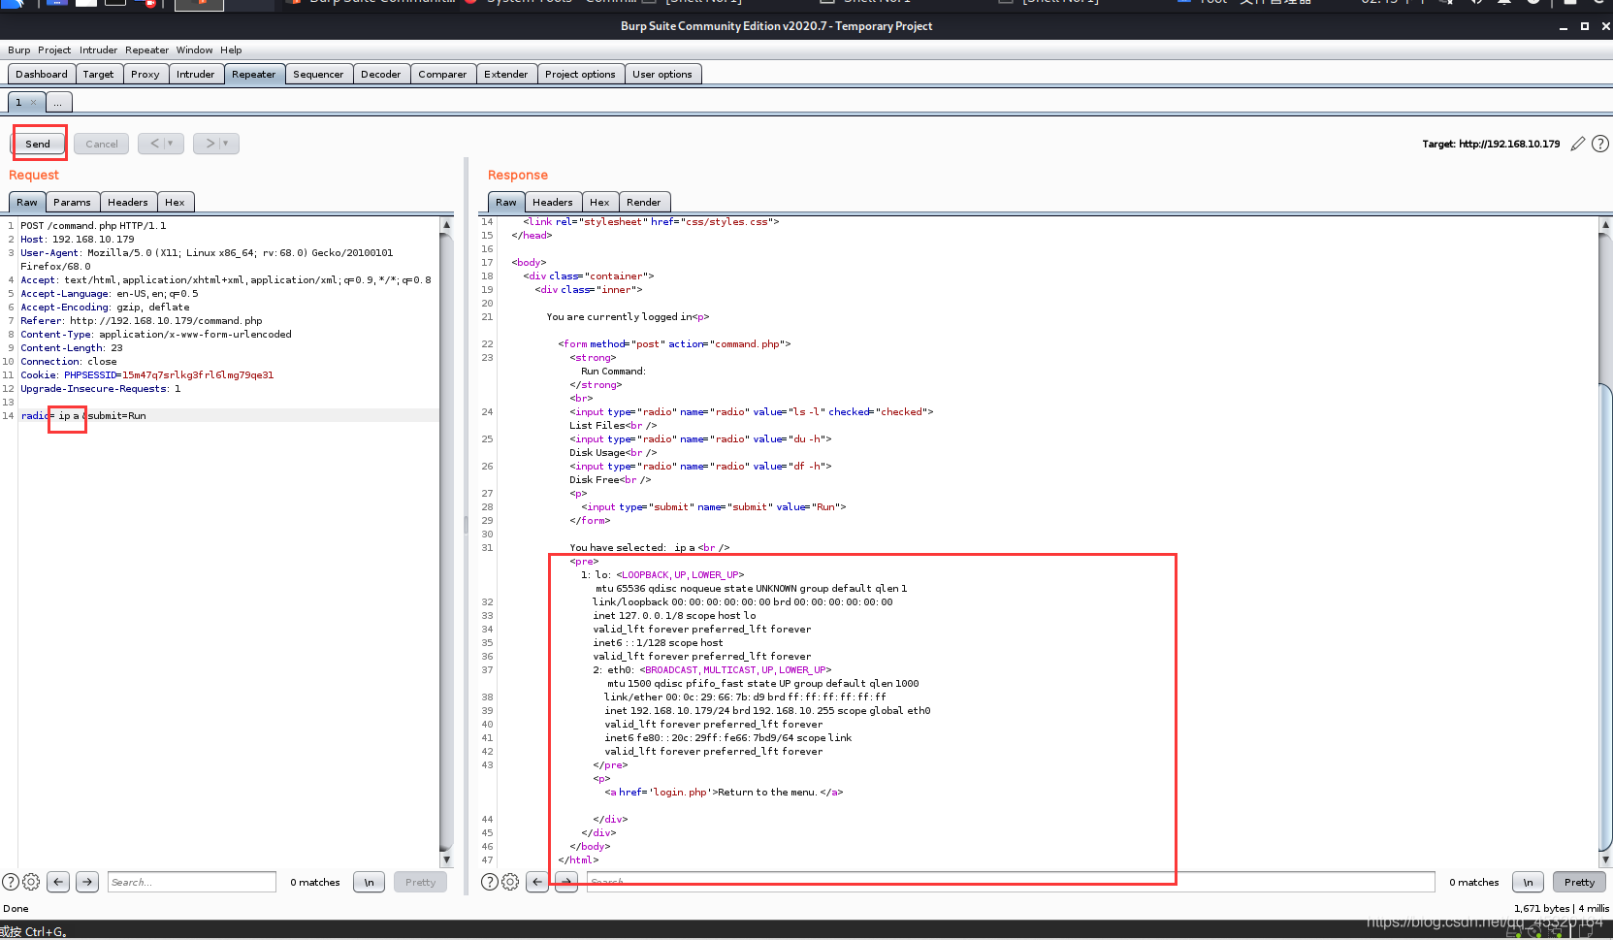Open request search settings gear

point(31,882)
